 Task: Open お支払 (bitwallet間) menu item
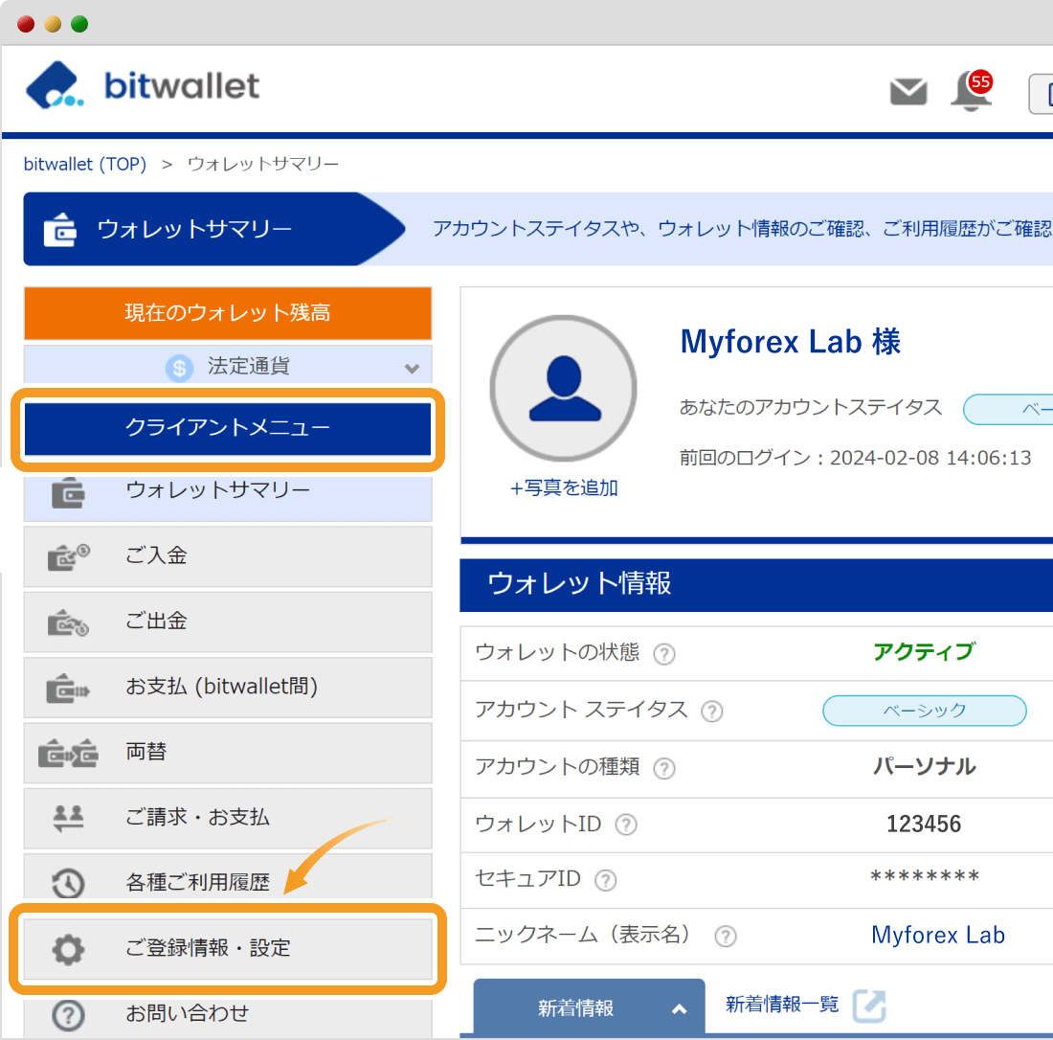pyautogui.click(x=228, y=688)
